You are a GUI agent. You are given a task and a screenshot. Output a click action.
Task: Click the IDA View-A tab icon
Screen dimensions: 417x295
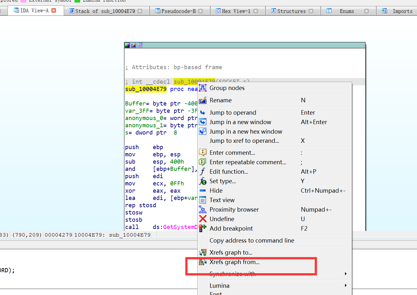tap(16, 10)
